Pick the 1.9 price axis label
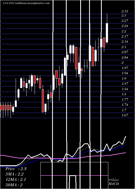135x189 pixels. point(124,78)
